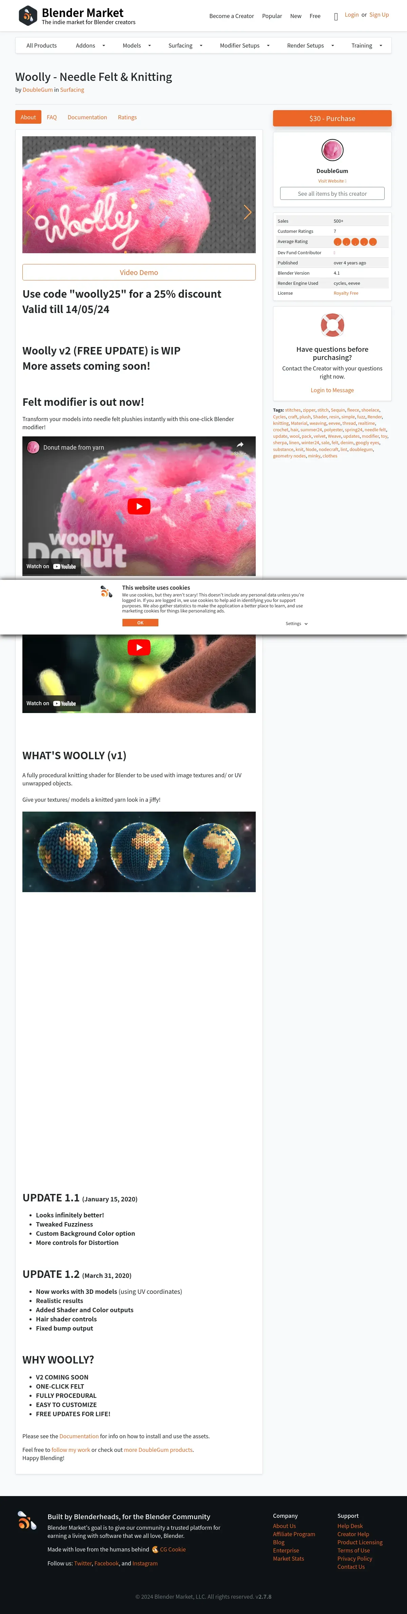This screenshot has width=407, height=1614.
Task: Click the Sign Up link
Action: (x=379, y=14)
